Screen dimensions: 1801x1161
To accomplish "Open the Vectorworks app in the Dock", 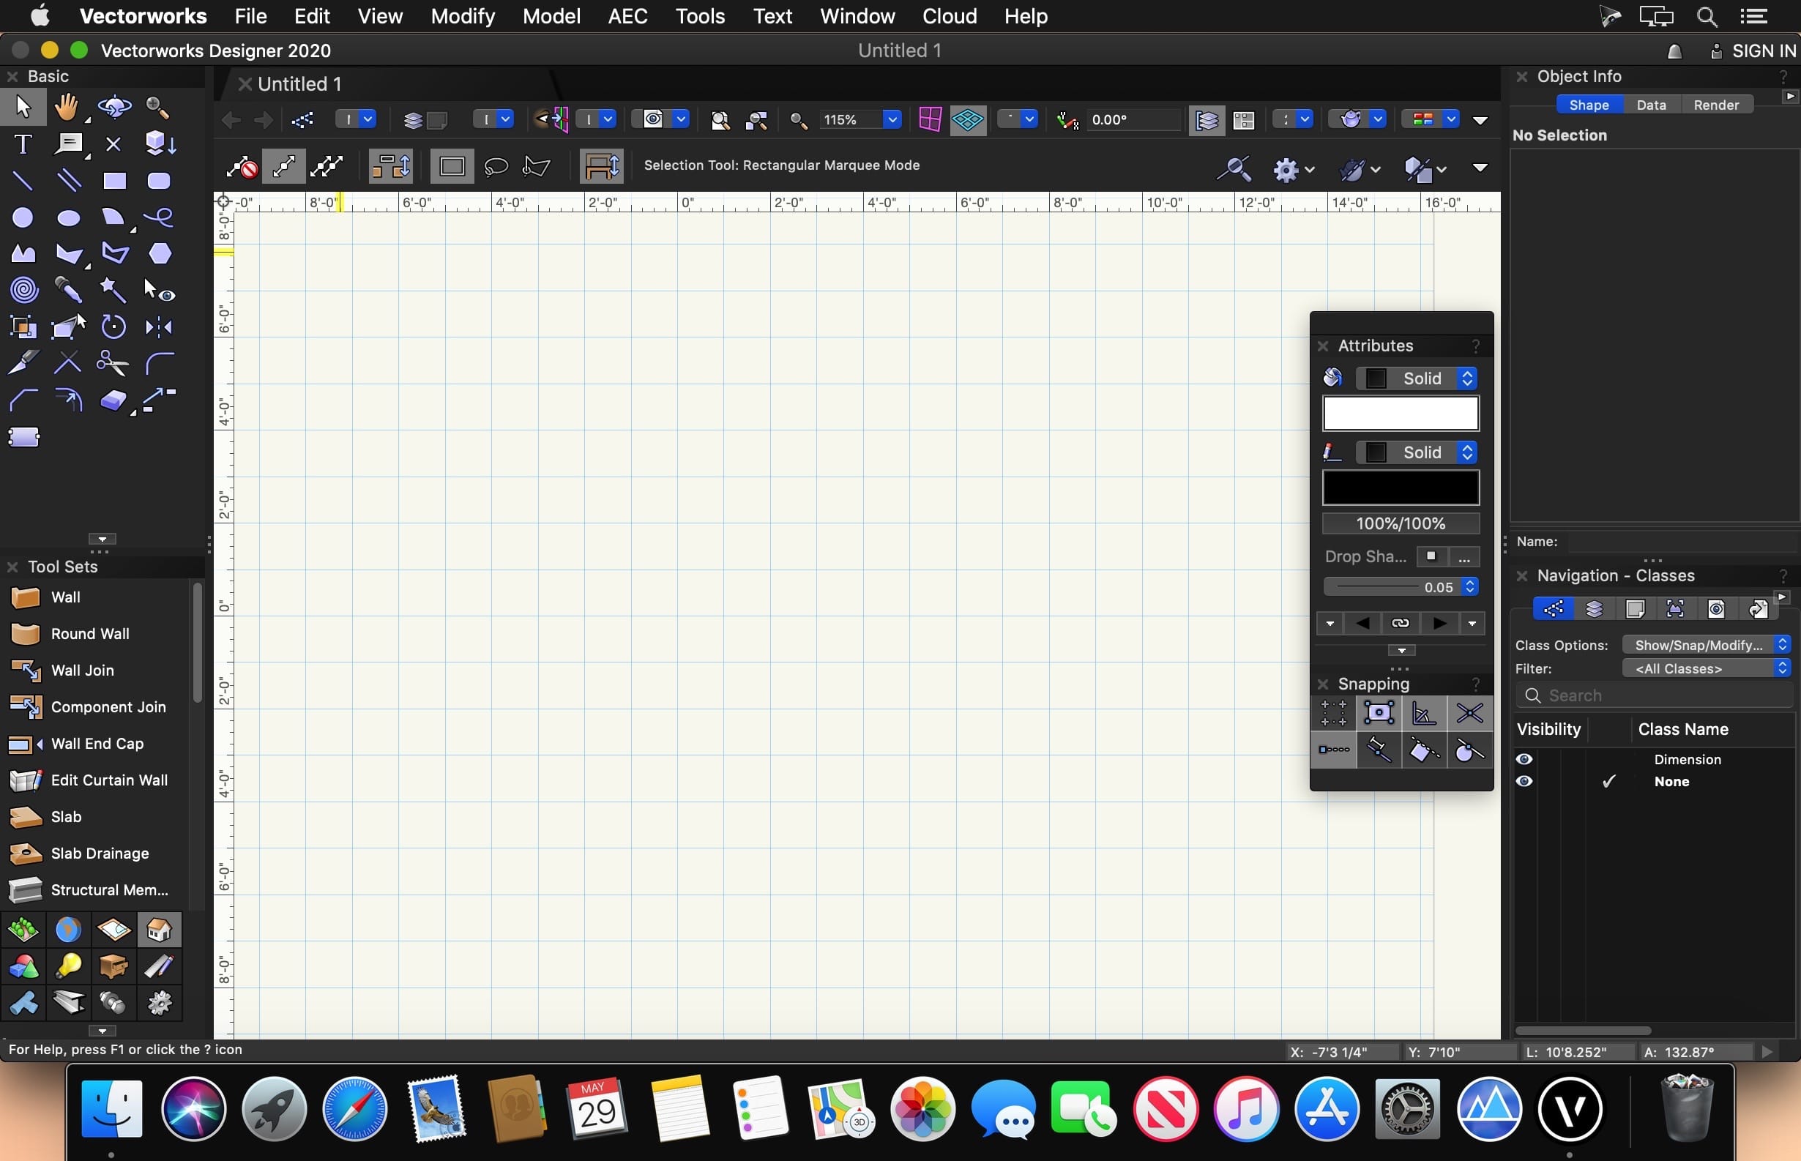I will pyautogui.click(x=1570, y=1110).
